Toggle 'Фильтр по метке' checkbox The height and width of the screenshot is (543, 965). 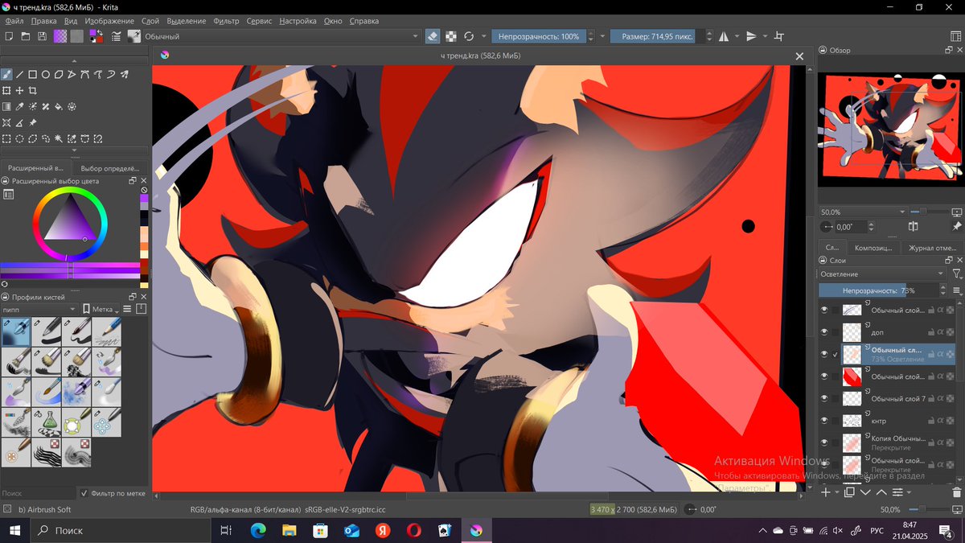[113, 493]
